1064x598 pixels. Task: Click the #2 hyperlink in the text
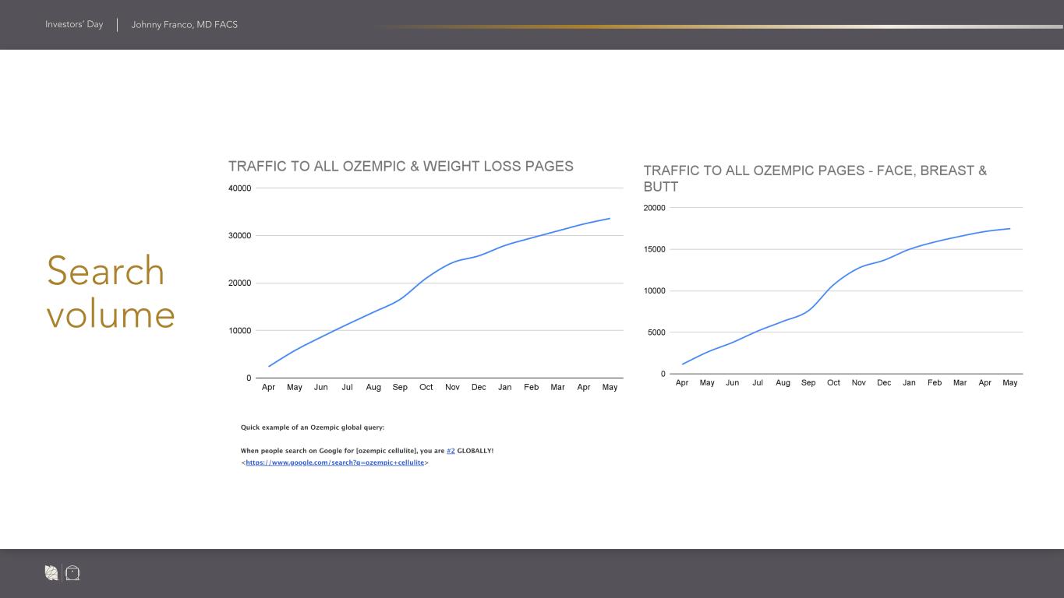coord(451,451)
